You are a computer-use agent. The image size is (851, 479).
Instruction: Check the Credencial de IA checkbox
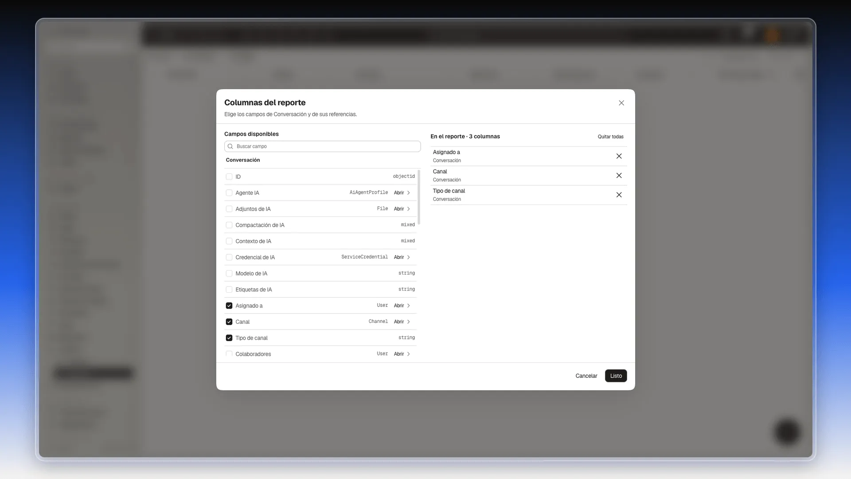229,257
